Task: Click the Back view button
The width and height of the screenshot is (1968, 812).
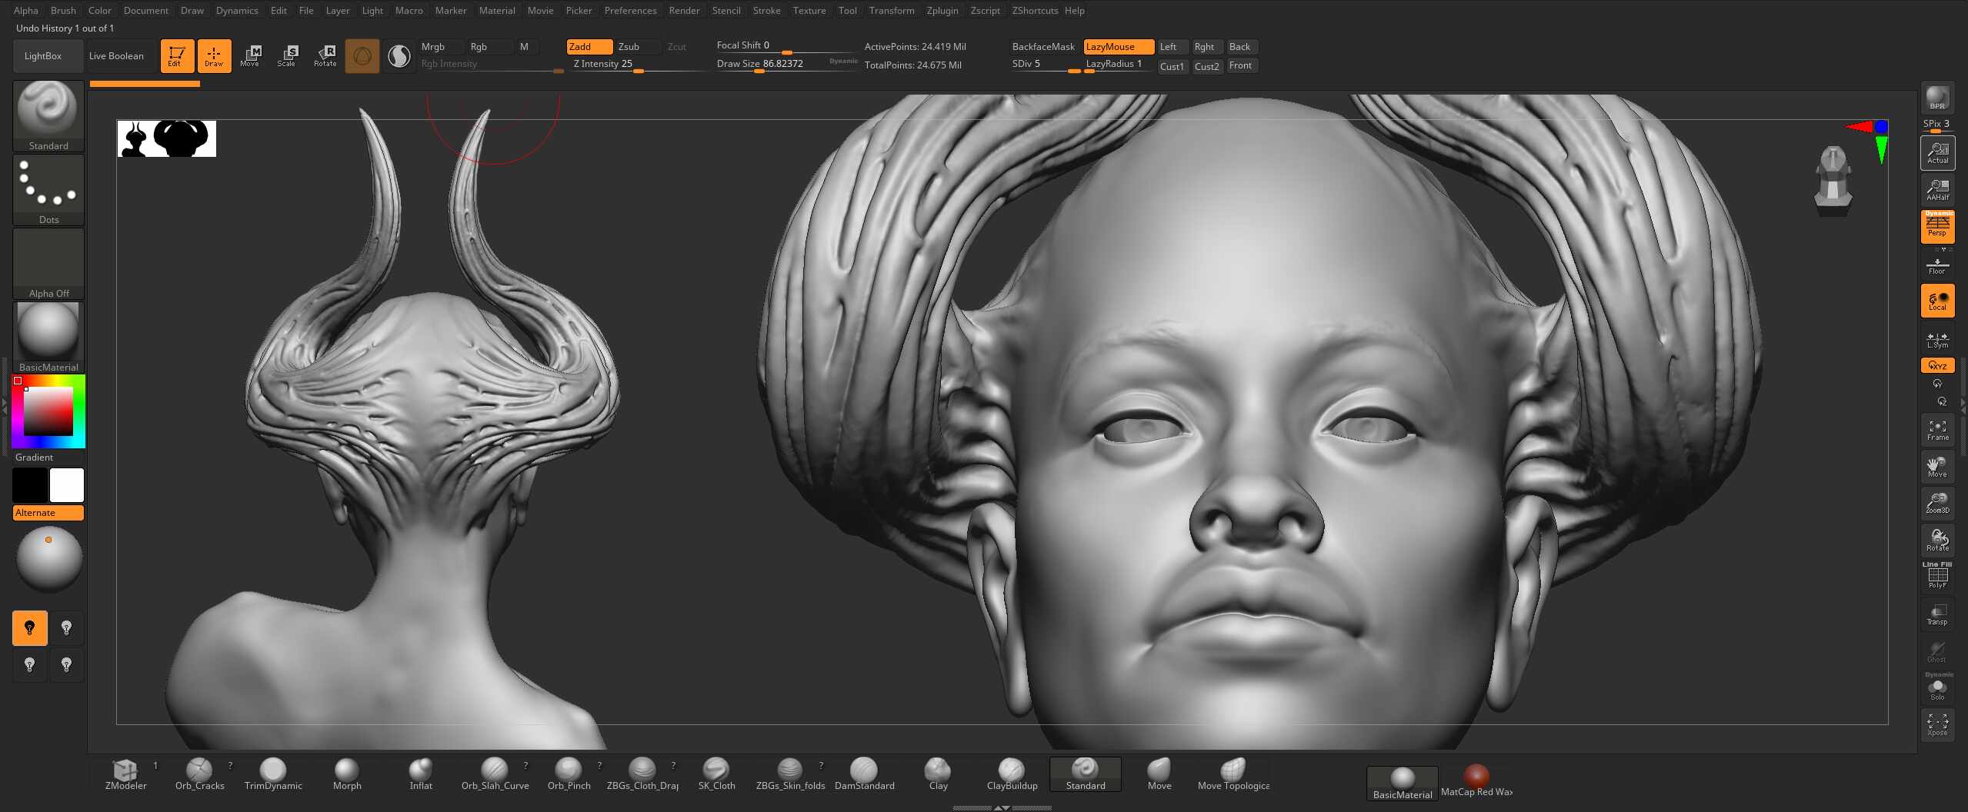Action: point(1242,47)
